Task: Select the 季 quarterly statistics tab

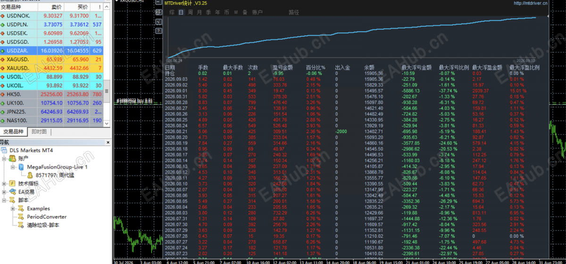Action: (x=208, y=12)
